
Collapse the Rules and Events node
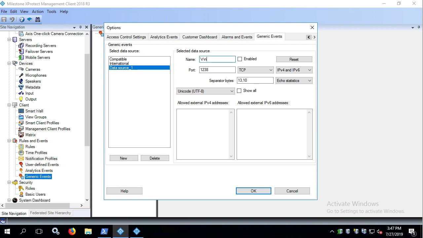tap(9, 141)
